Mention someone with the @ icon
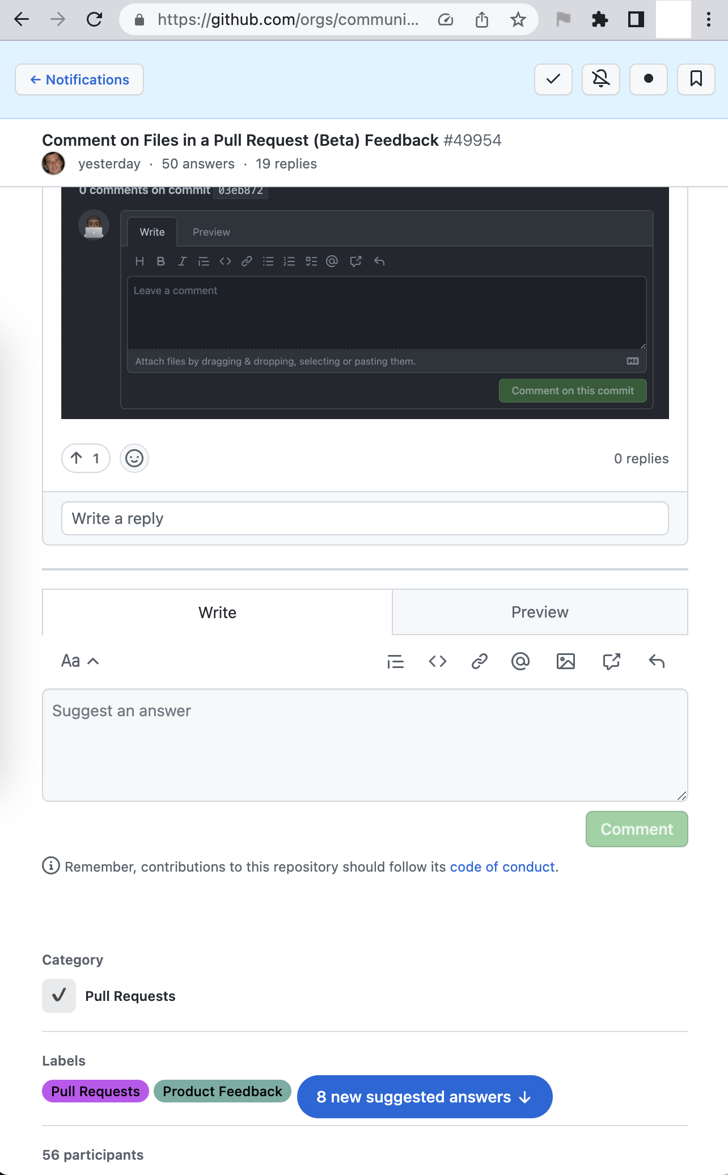 [x=520, y=661]
